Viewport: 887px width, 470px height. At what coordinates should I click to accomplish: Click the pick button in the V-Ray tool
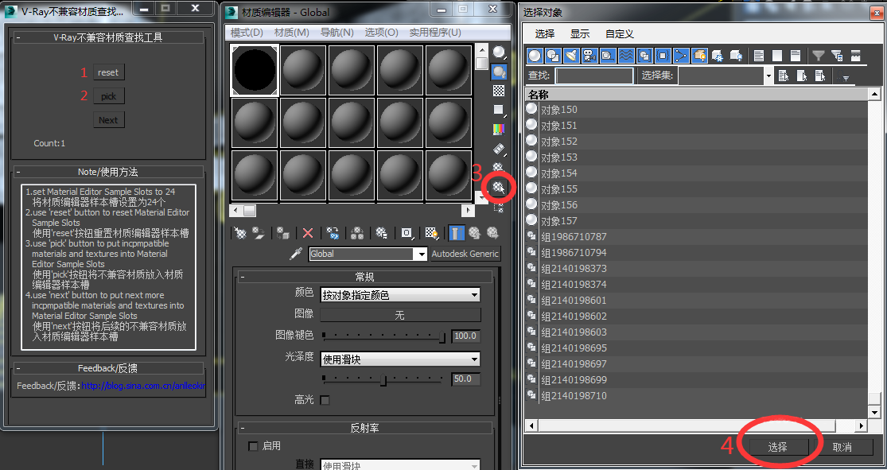109,96
